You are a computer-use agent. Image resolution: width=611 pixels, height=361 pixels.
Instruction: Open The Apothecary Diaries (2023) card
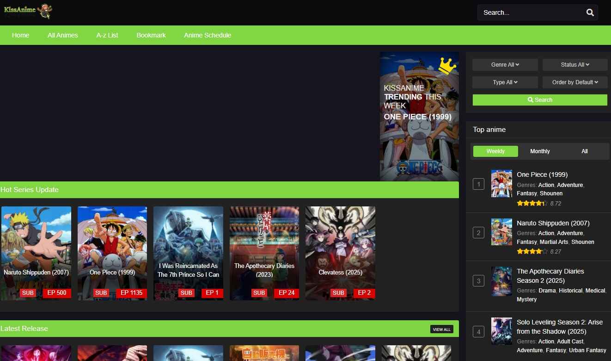tap(264, 253)
